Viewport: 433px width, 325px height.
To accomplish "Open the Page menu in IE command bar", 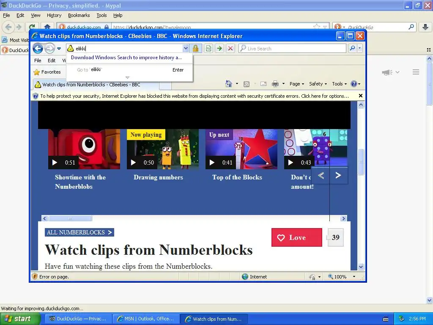I will [296, 84].
